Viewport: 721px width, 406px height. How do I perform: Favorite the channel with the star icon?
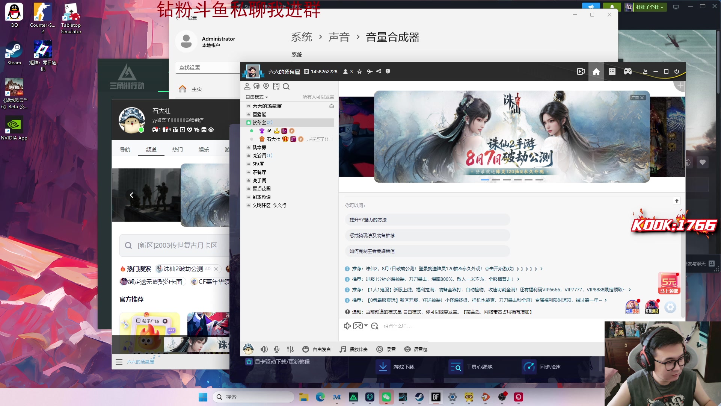[x=359, y=71]
